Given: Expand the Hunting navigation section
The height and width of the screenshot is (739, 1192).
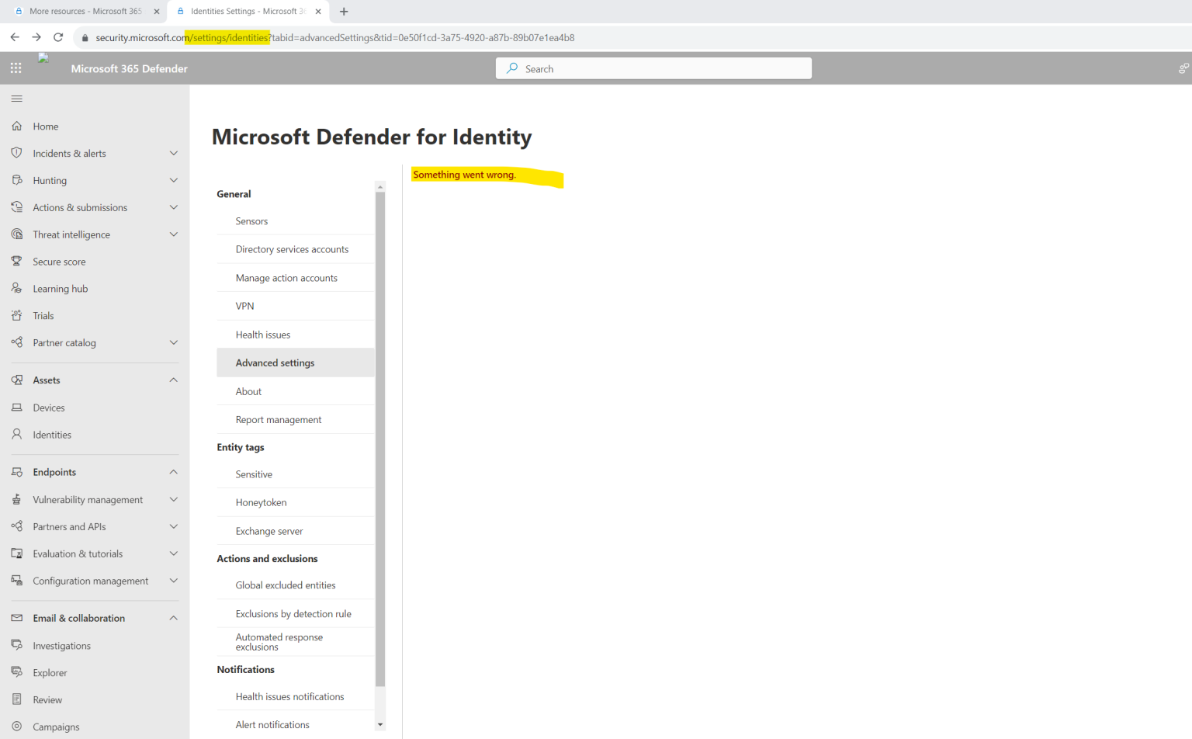Looking at the screenshot, I should [175, 180].
